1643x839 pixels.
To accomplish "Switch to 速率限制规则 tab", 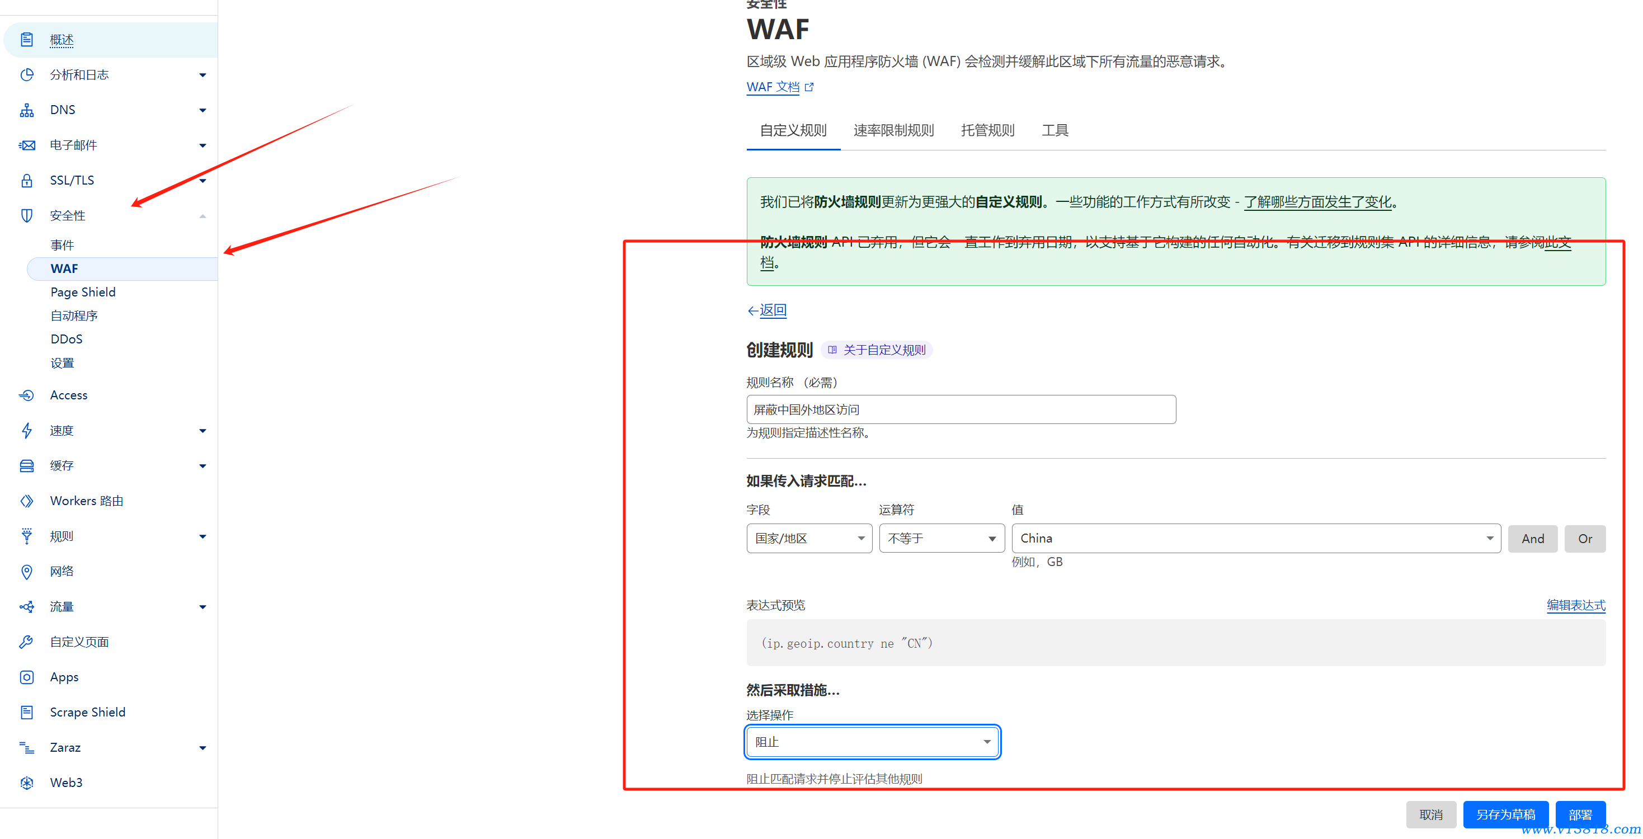I will [x=893, y=131].
